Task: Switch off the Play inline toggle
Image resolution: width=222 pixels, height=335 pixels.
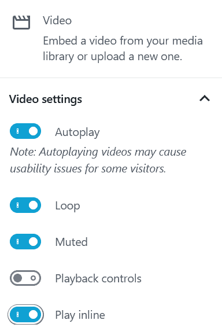Action: 25,315
